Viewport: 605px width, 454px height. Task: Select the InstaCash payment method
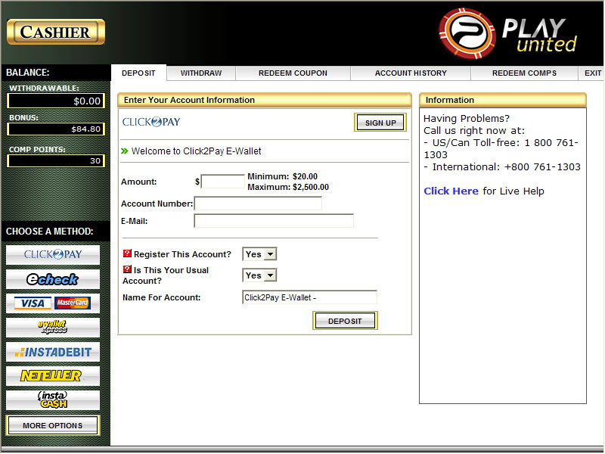[53, 400]
